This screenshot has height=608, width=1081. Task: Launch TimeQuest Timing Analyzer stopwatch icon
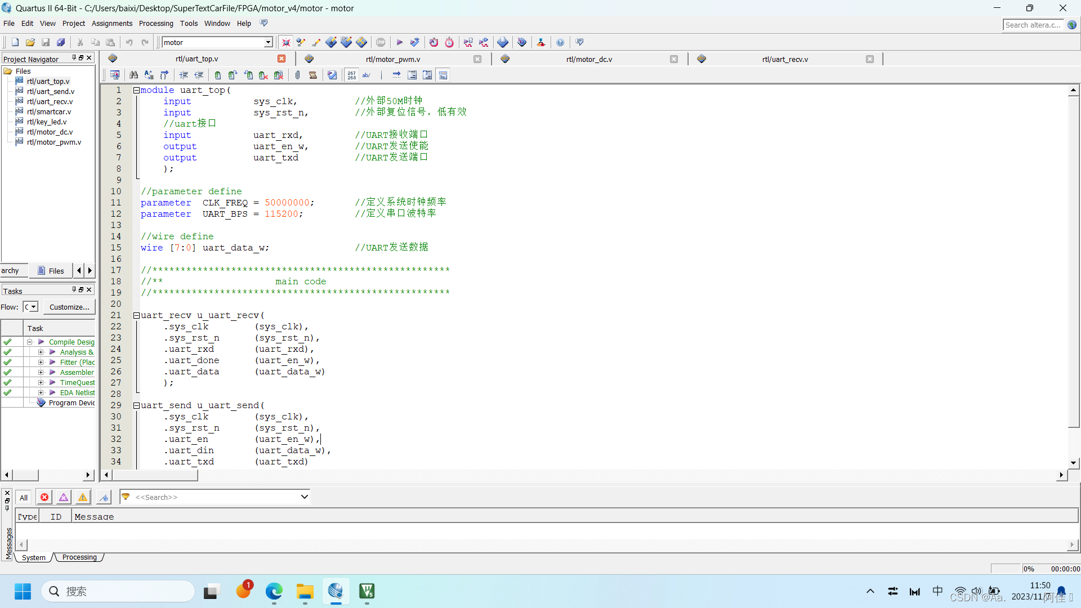click(x=449, y=42)
